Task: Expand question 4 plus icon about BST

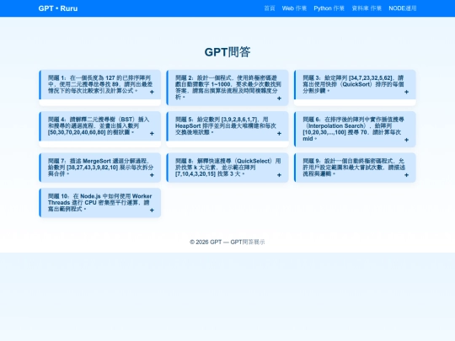Action: tap(152, 133)
